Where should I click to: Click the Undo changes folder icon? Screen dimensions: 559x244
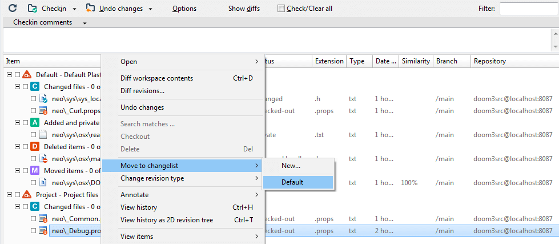pyautogui.click(x=91, y=8)
